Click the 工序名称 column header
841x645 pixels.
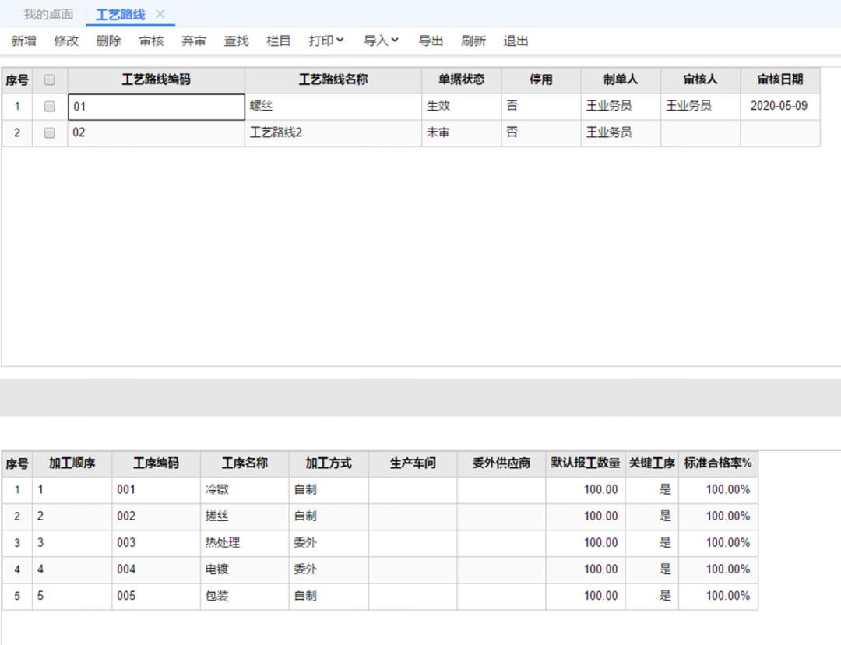coord(245,463)
